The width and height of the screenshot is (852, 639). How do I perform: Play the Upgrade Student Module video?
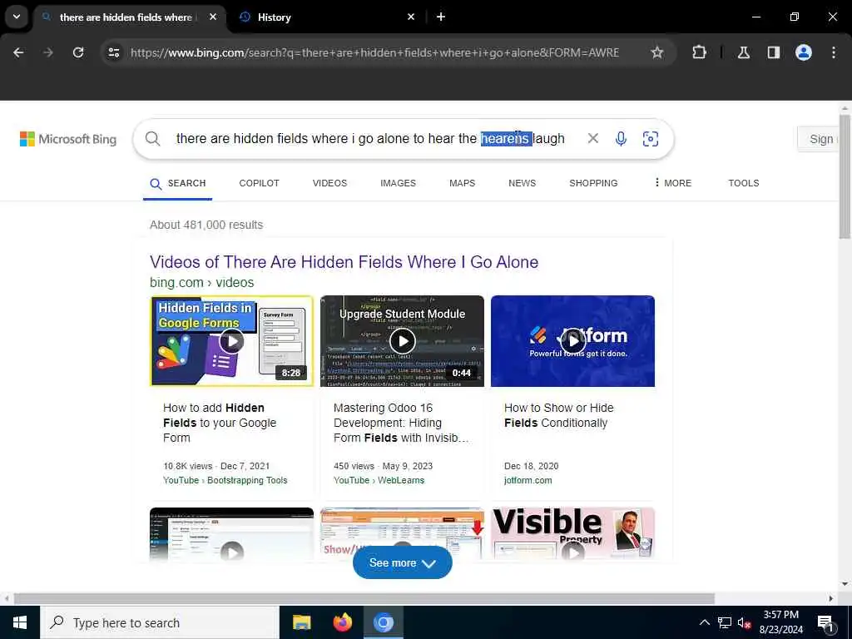[x=402, y=341]
